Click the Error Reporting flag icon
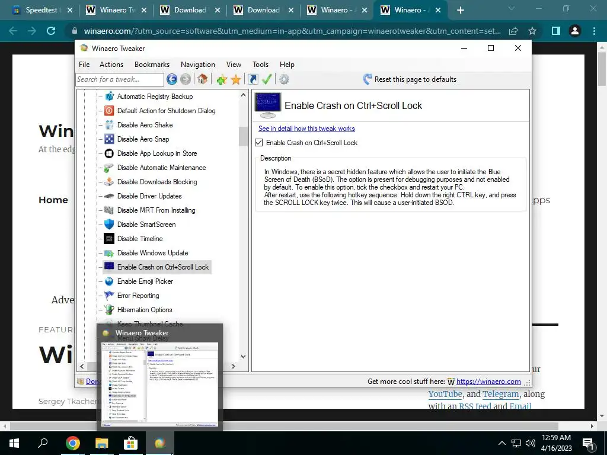607x455 pixels. point(109,296)
